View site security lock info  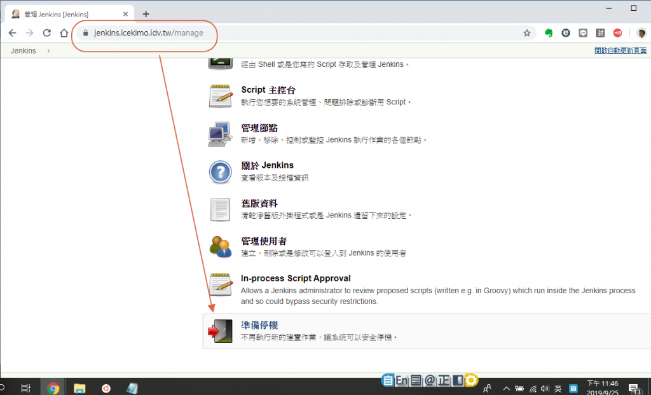pos(86,33)
